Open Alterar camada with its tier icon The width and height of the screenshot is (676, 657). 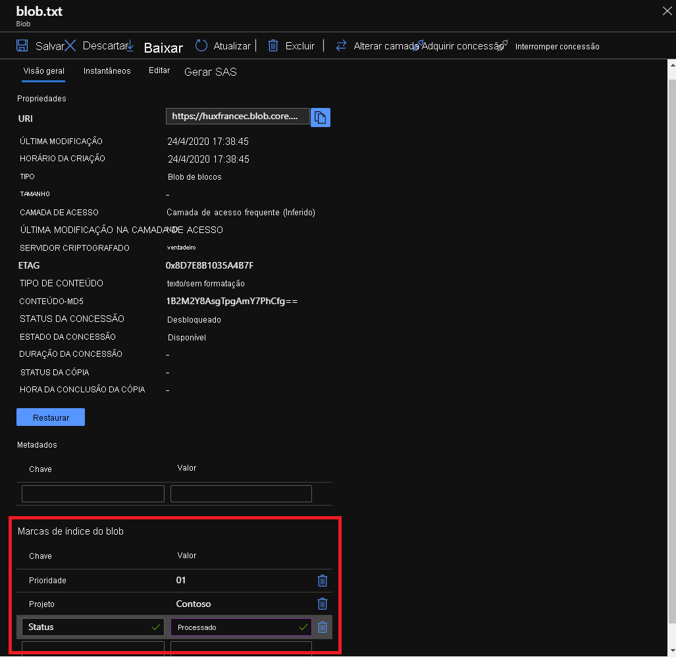click(340, 45)
